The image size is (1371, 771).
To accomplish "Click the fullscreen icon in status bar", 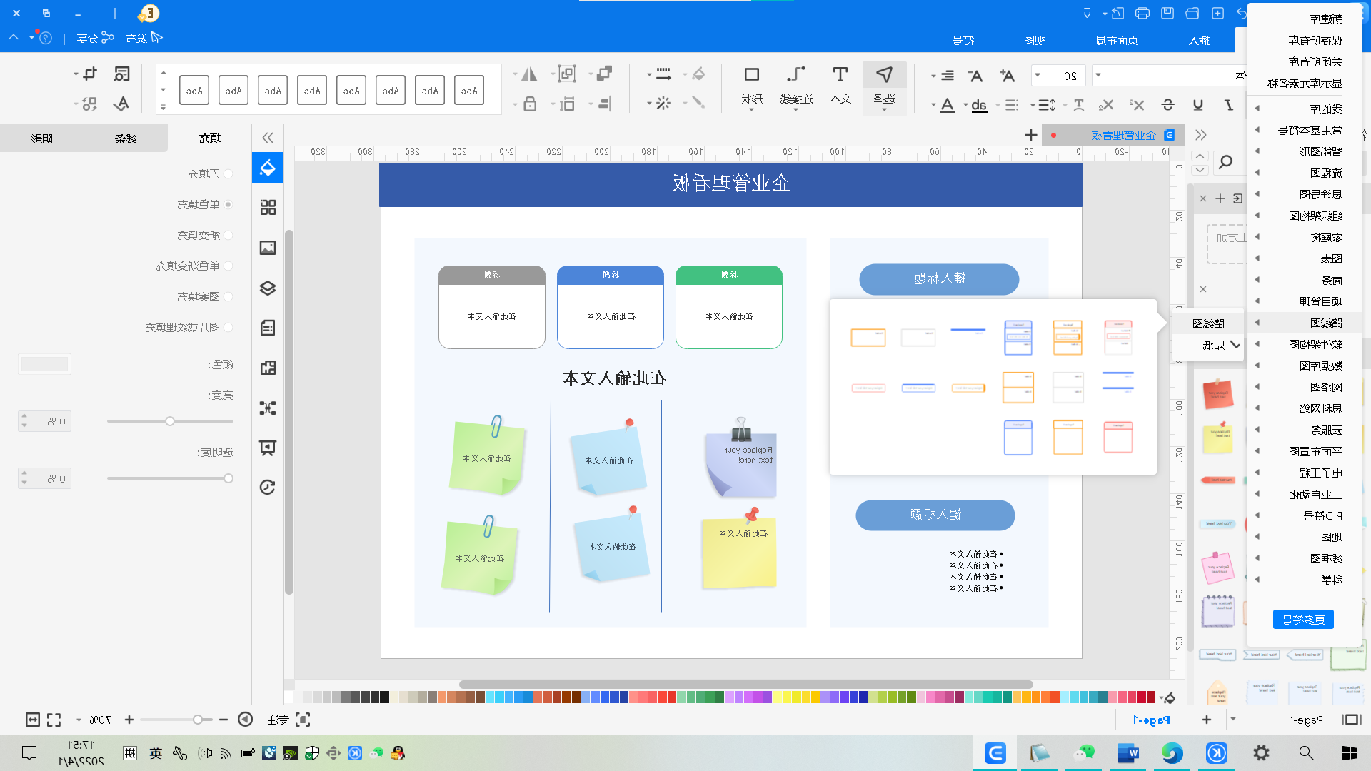I will 54,720.
